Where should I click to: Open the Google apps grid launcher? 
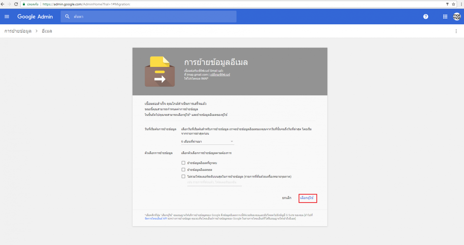pyautogui.click(x=445, y=17)
